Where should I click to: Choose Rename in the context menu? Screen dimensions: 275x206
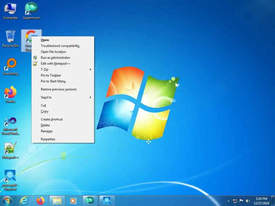63,131
